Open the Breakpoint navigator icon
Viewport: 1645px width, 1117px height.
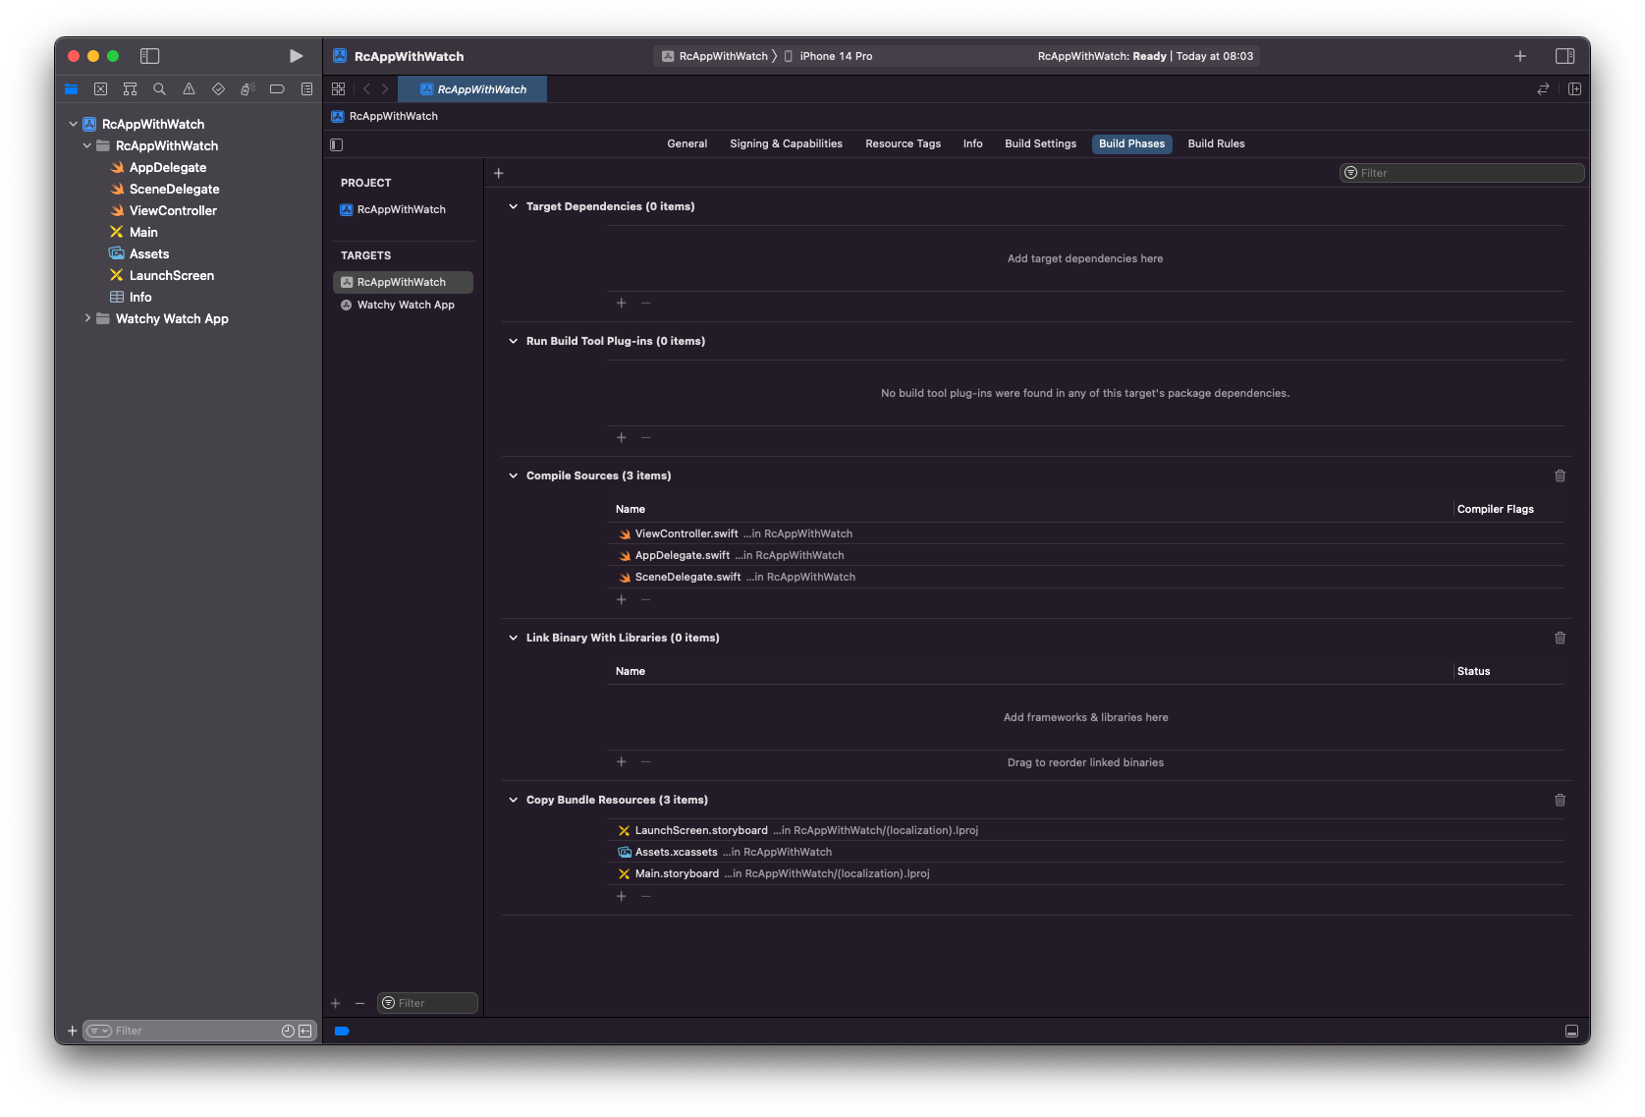click(x=277, y=88)
